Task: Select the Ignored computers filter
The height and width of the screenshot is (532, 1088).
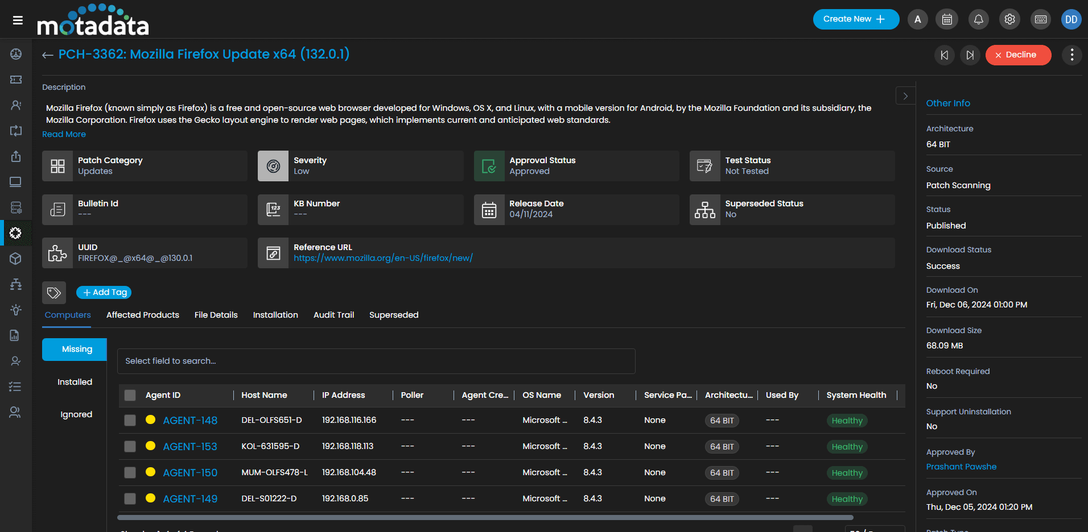Action: 76,414
